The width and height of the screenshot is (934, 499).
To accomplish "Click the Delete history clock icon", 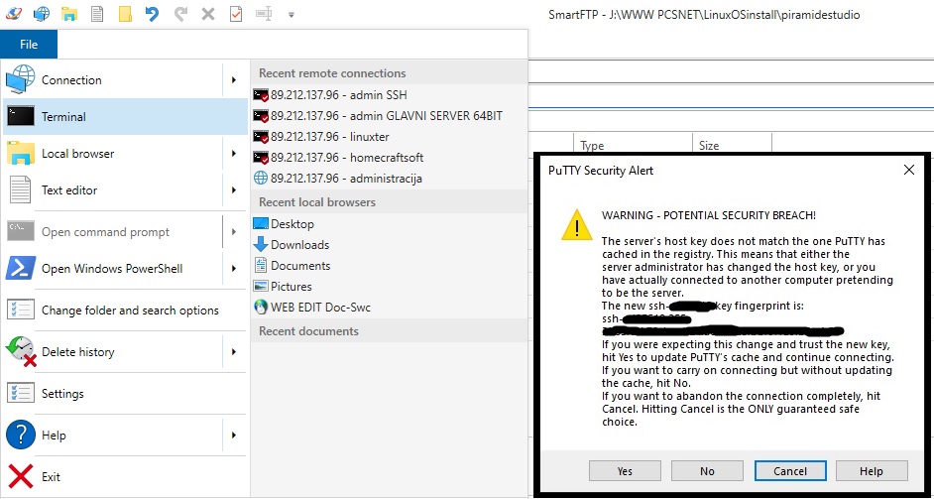I will click(22, 352).
